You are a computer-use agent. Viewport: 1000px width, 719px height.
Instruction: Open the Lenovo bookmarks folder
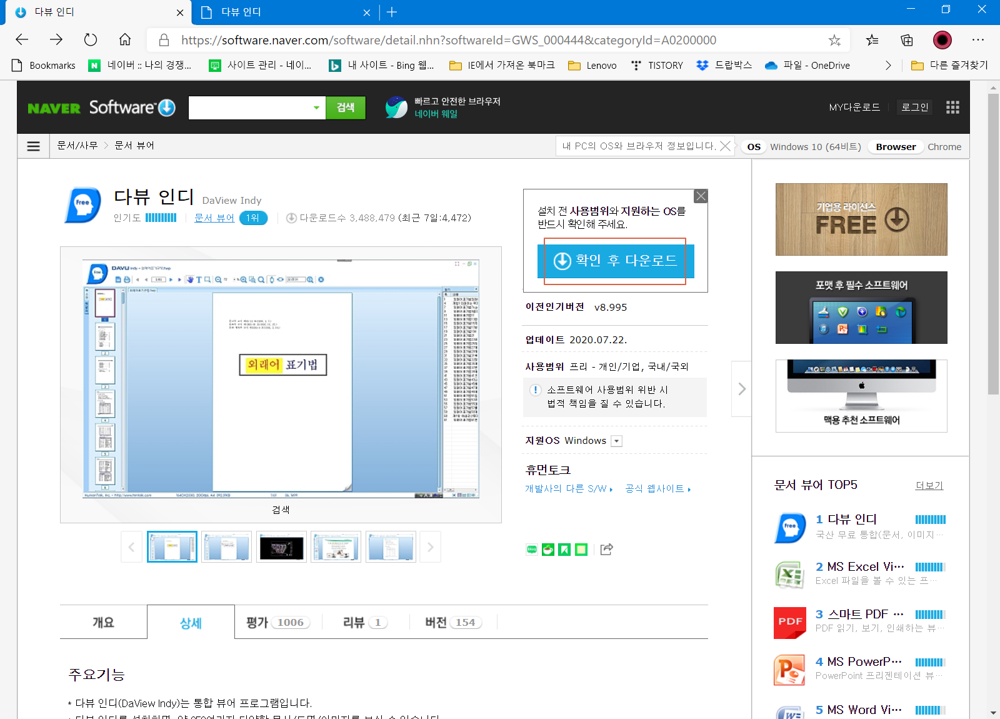coord(592,65)
